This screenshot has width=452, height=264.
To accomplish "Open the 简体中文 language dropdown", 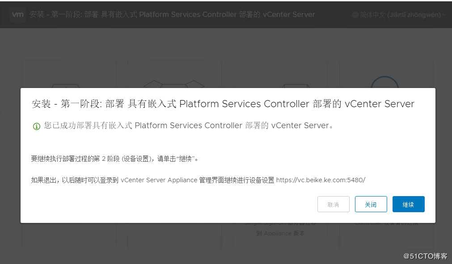I will pos(398,15).
